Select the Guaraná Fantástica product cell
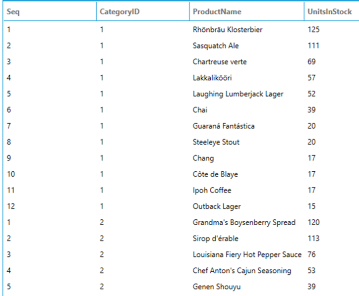This screenshot has width=359, height=296. click(x=224, y=126)
